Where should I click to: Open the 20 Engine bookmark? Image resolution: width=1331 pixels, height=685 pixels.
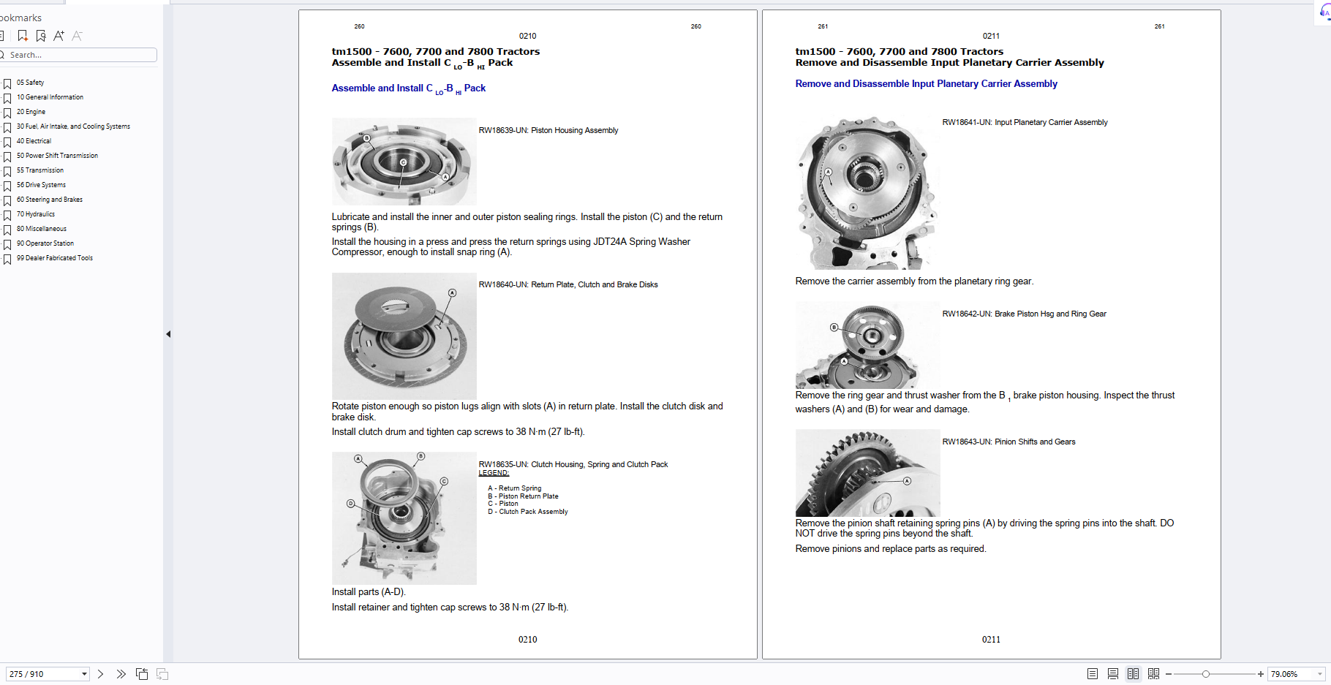click(31, 112)
